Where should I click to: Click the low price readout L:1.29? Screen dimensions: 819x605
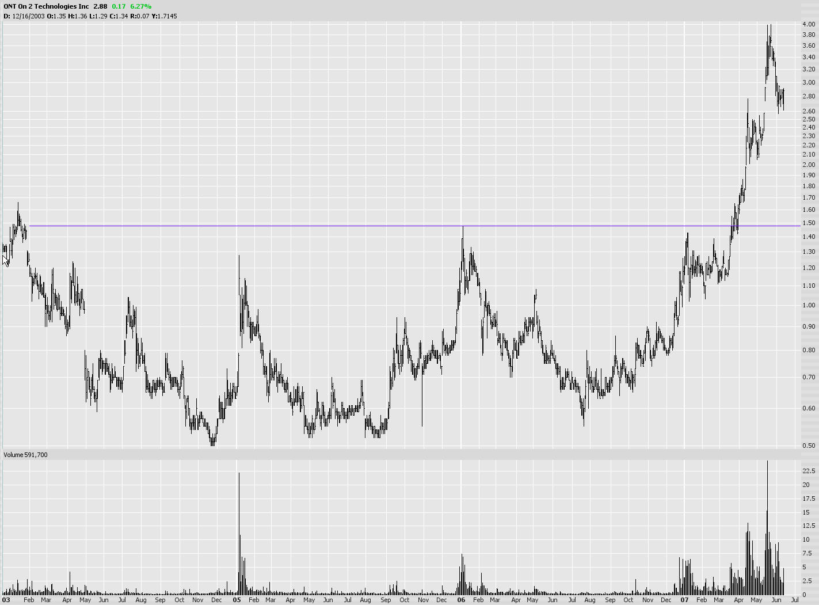point(98,16)
